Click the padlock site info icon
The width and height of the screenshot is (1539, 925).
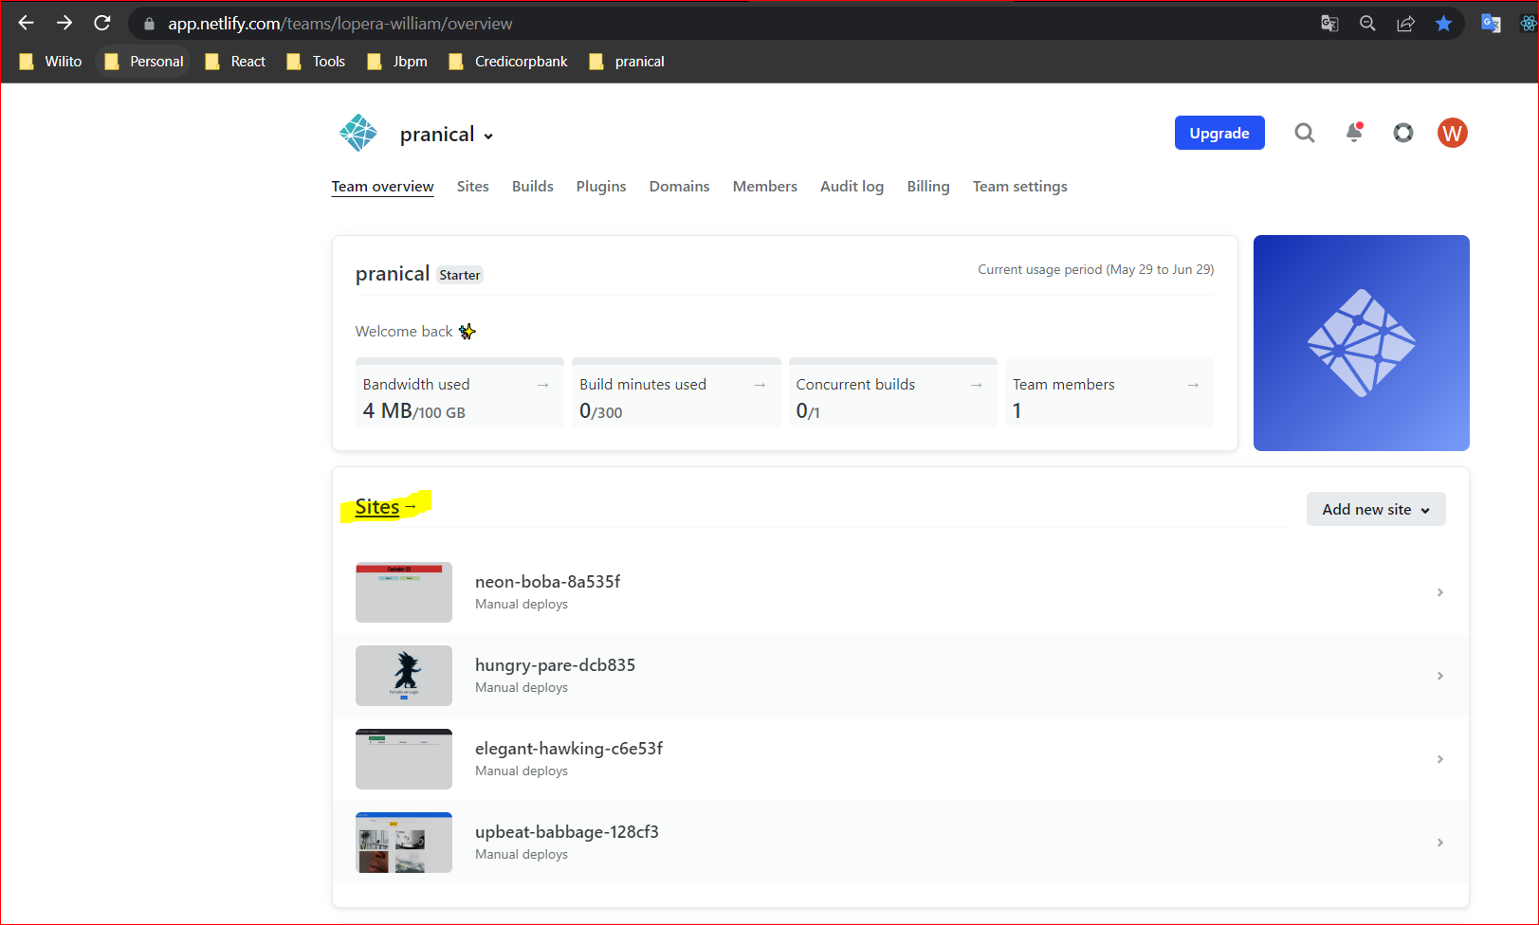pyautogui.click(x=149, y=24)
